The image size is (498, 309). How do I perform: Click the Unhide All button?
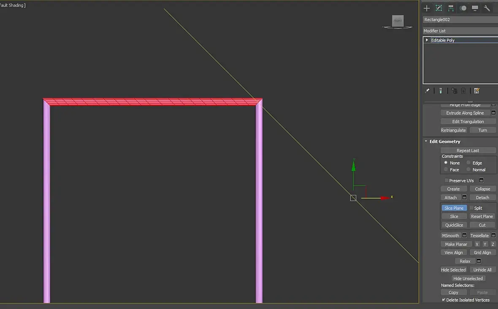(x=482, y=270)
